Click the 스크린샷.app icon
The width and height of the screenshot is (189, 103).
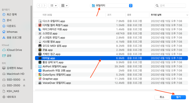point(40,33)
